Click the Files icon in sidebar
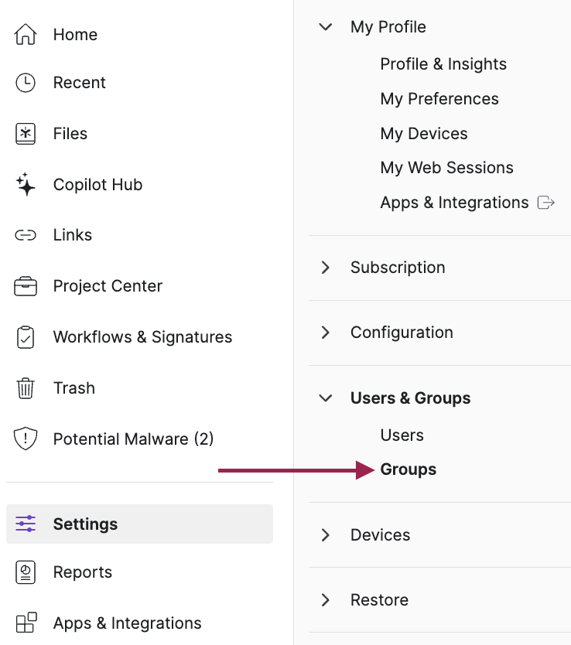 (x=26, y=134)
